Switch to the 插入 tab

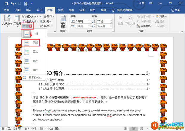point(29,10)
